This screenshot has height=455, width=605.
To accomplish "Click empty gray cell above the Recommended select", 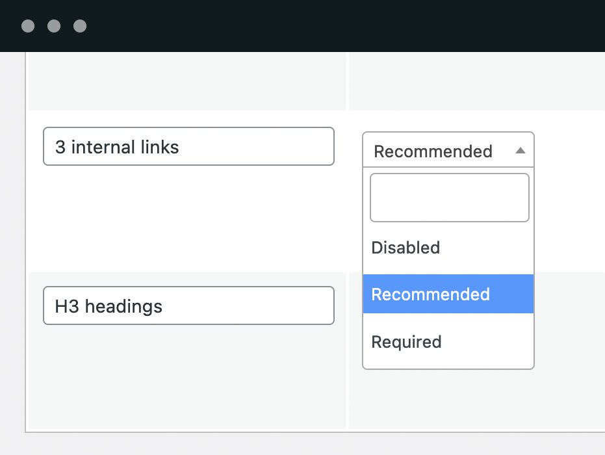I will (474, 81).
